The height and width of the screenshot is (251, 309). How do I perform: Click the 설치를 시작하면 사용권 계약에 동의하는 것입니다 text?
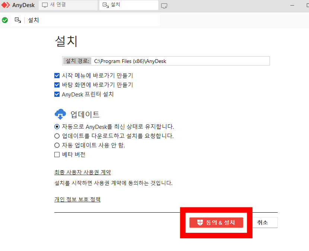[114, 183]
